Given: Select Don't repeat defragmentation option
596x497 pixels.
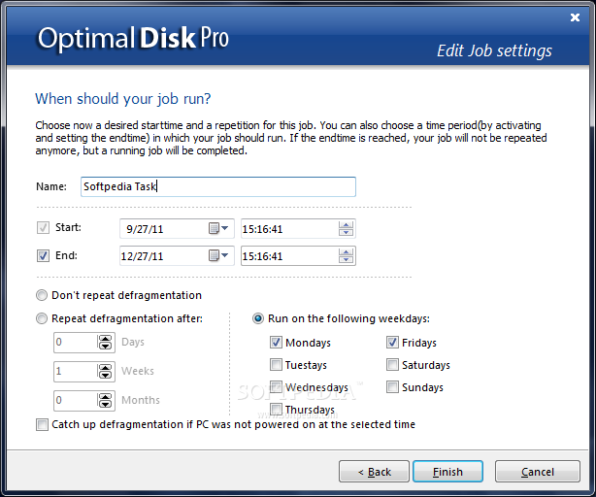Looking at the screenshot, I should pos(42,295).
